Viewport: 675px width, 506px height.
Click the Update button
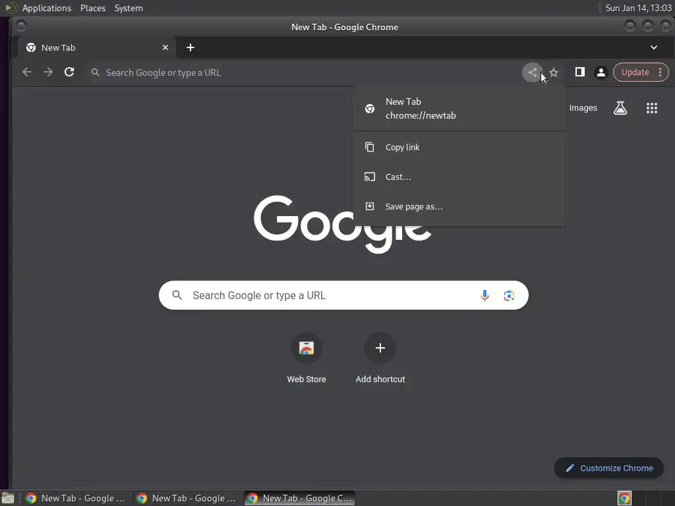click(635, 72)
